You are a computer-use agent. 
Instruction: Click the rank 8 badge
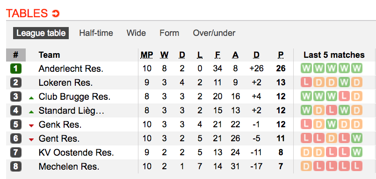click(x=16, y=166)
